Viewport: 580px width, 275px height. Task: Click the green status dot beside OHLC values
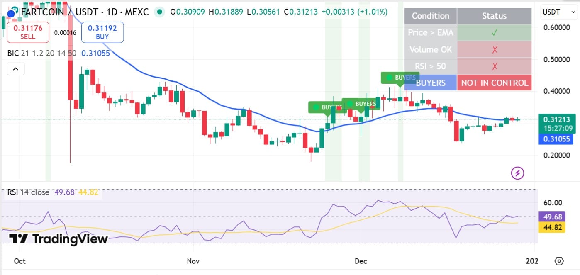click(x=159, y=12)
